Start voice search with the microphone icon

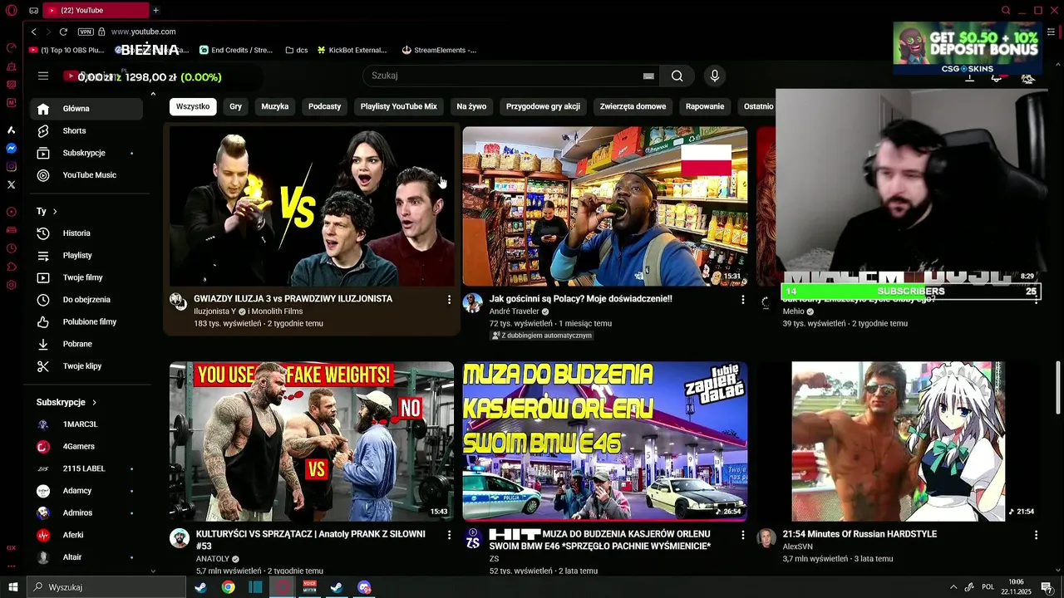(714, 76)
